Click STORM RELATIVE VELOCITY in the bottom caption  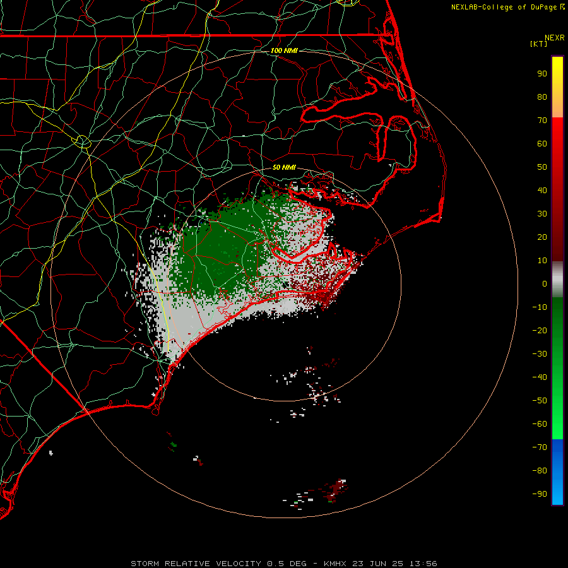pos(196,564)
